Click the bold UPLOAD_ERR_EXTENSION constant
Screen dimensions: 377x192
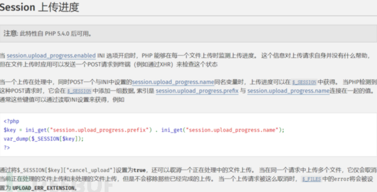[44, 188]
